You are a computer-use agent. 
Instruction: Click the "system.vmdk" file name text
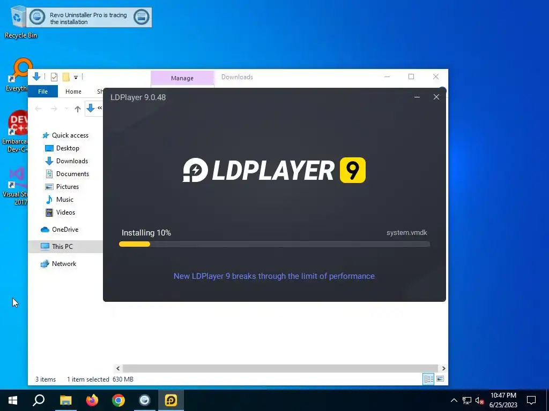tap(407, 233)
